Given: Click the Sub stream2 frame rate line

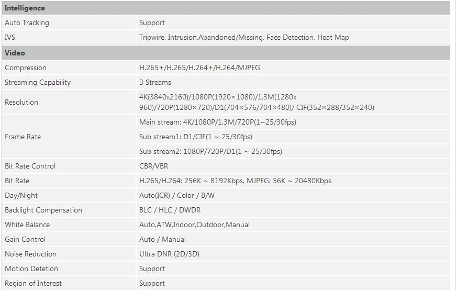Looking at the screenshot, I should click(210, 152).
